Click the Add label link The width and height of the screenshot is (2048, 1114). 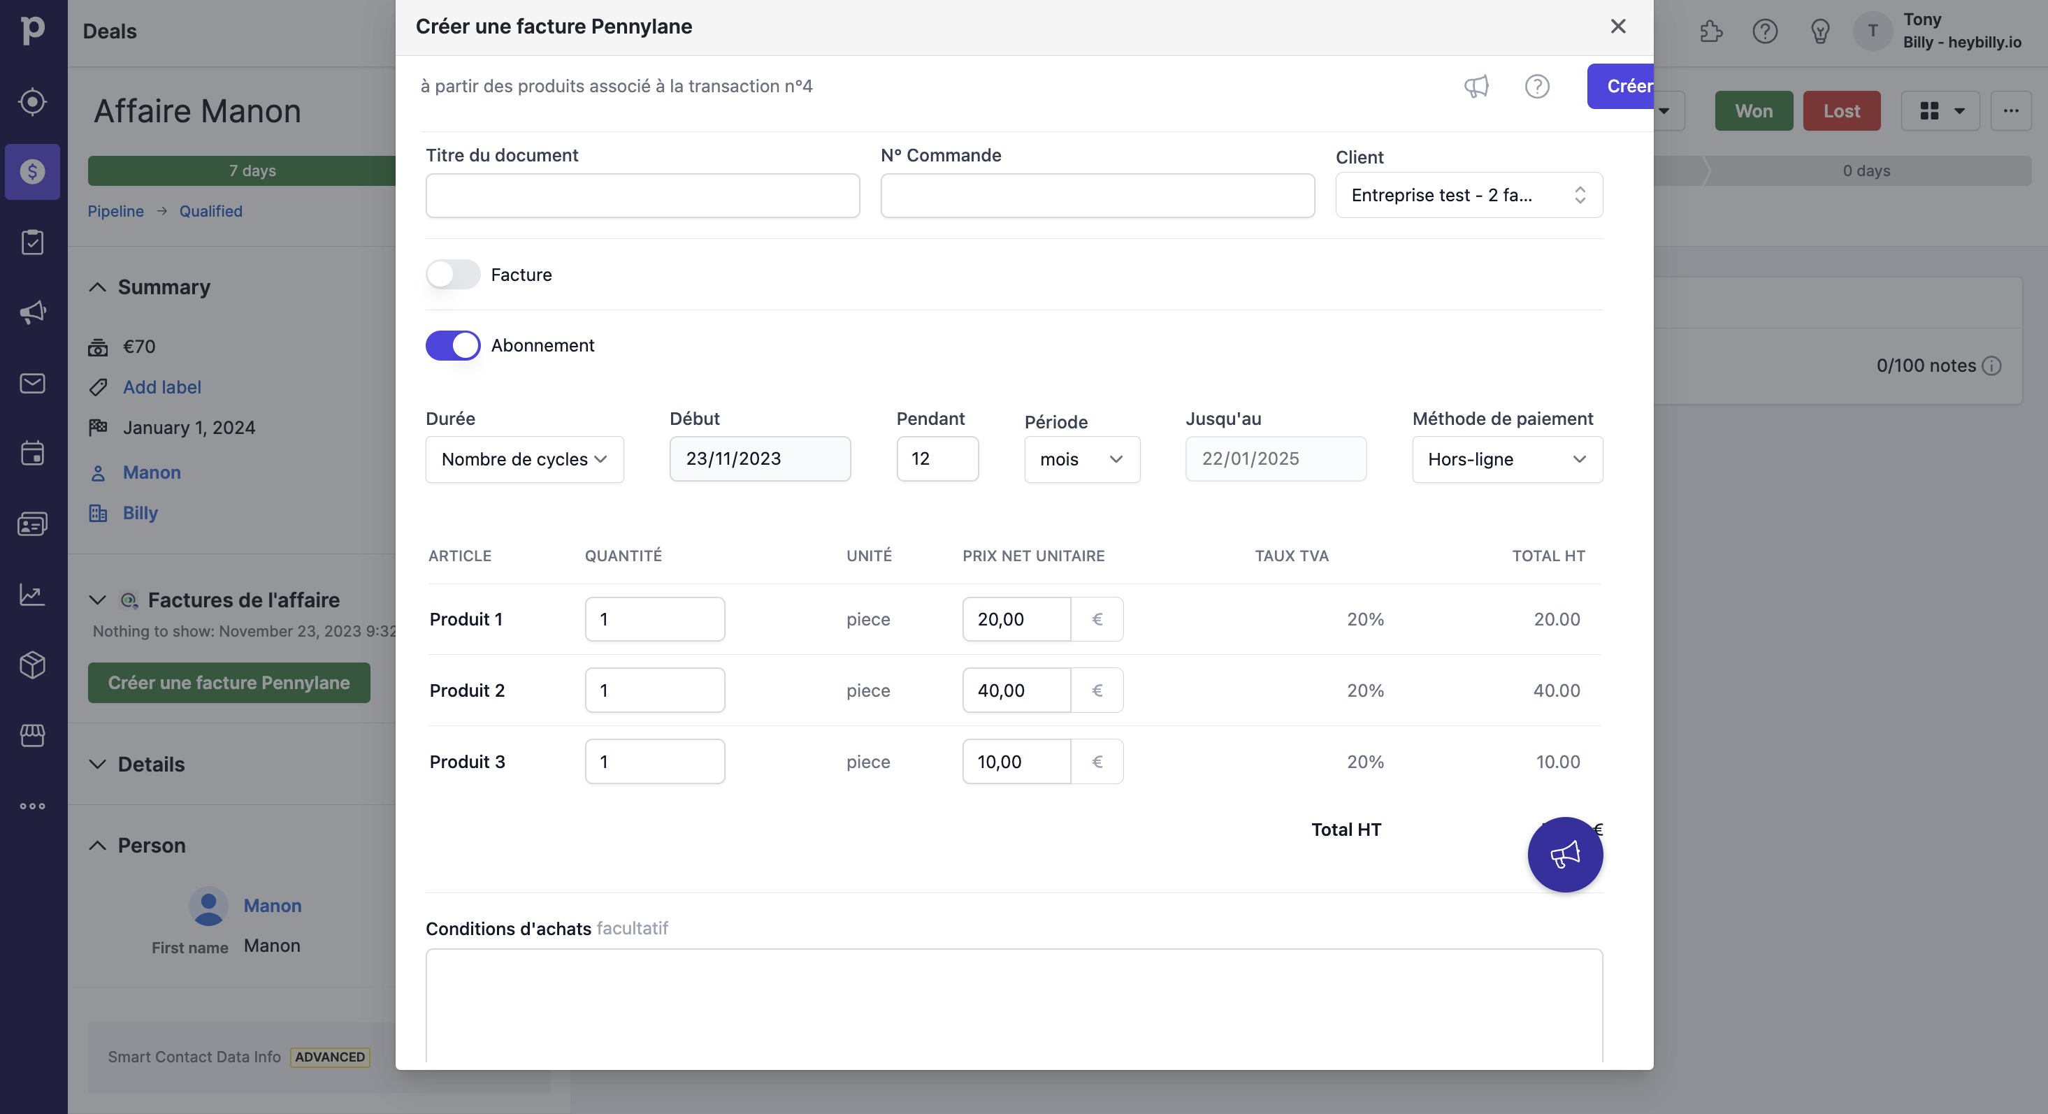point(162,386)
